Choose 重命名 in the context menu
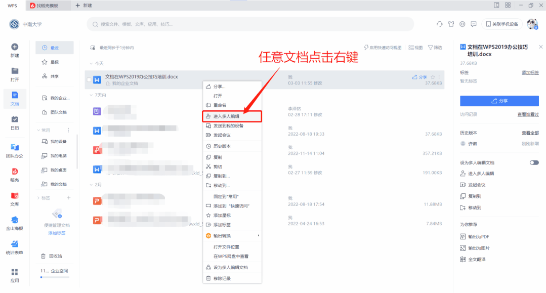Image resolution: width=546 pixels, height=293 pixels. coord(232,105)
